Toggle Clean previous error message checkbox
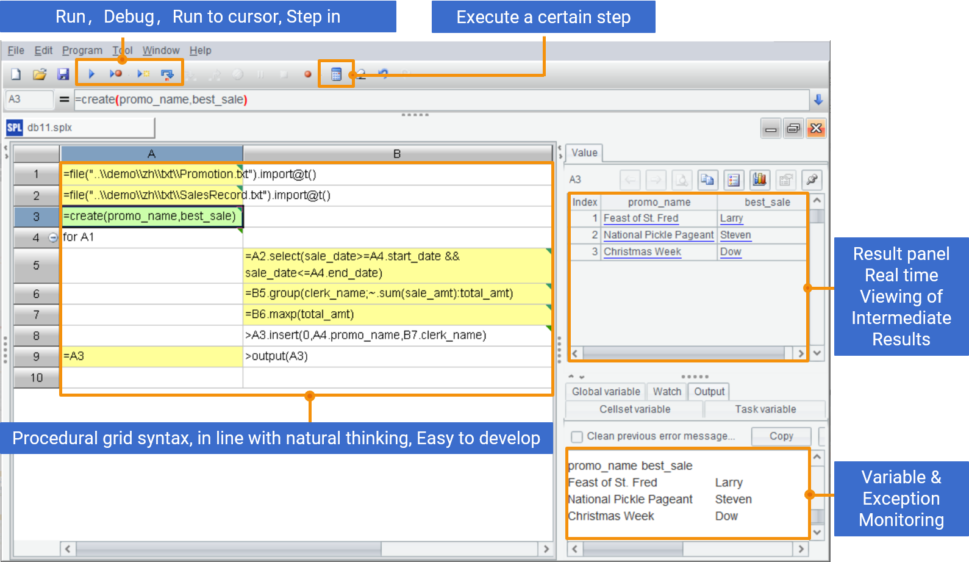The image size is (969, 562). [x=576, y=437]
